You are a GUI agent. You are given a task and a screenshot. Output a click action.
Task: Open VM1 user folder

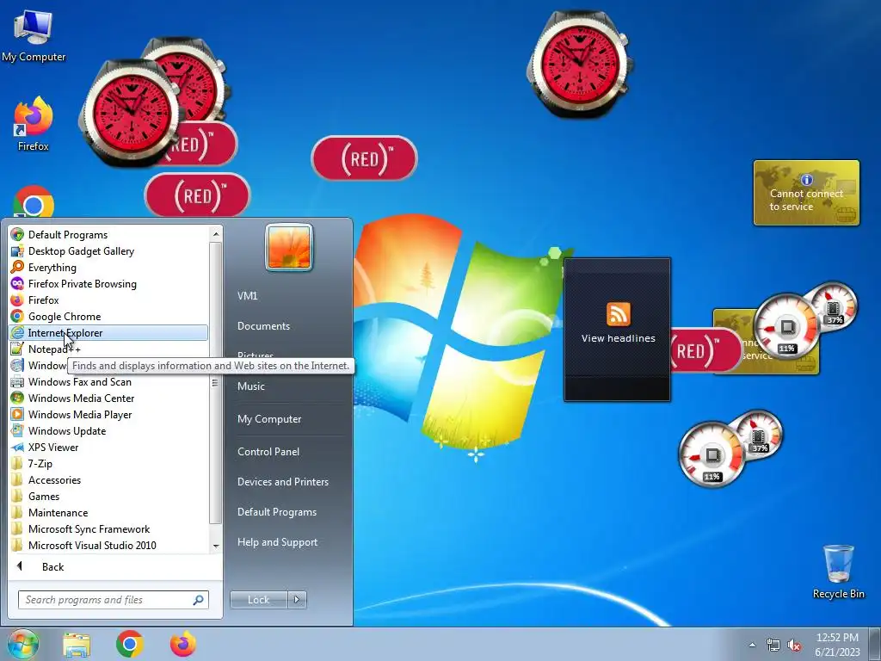(247, 296)
